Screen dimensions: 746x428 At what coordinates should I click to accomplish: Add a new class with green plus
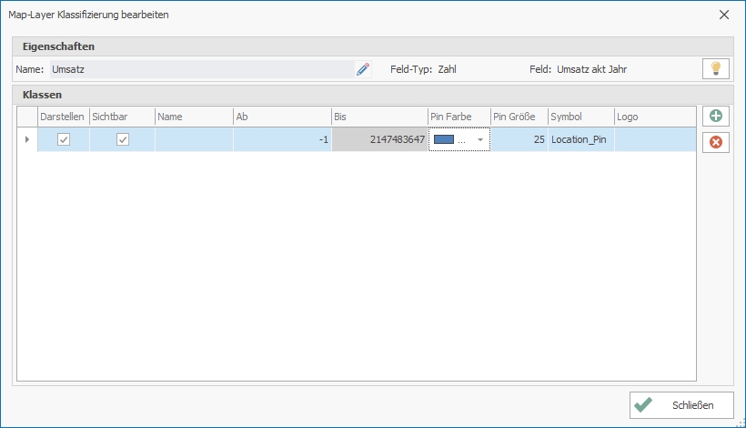[715, 117]
